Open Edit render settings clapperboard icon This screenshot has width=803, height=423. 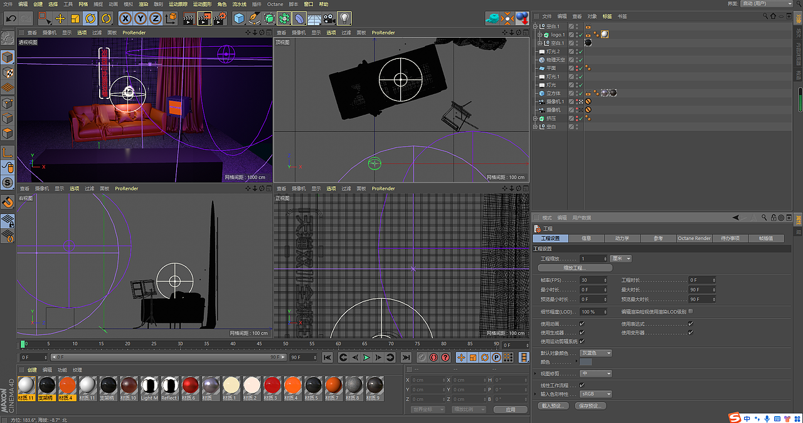(219, 18)
